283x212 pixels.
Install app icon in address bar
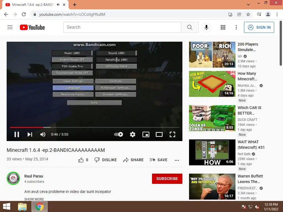230,14
